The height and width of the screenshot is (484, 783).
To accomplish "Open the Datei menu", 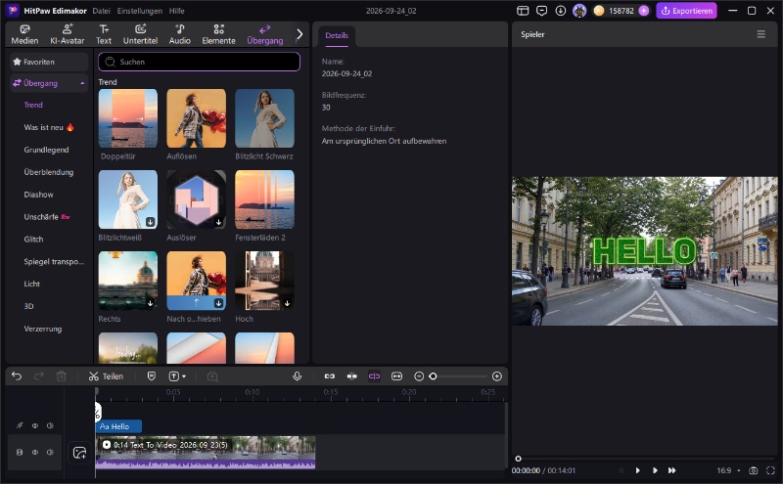I will tap(102, 11).
